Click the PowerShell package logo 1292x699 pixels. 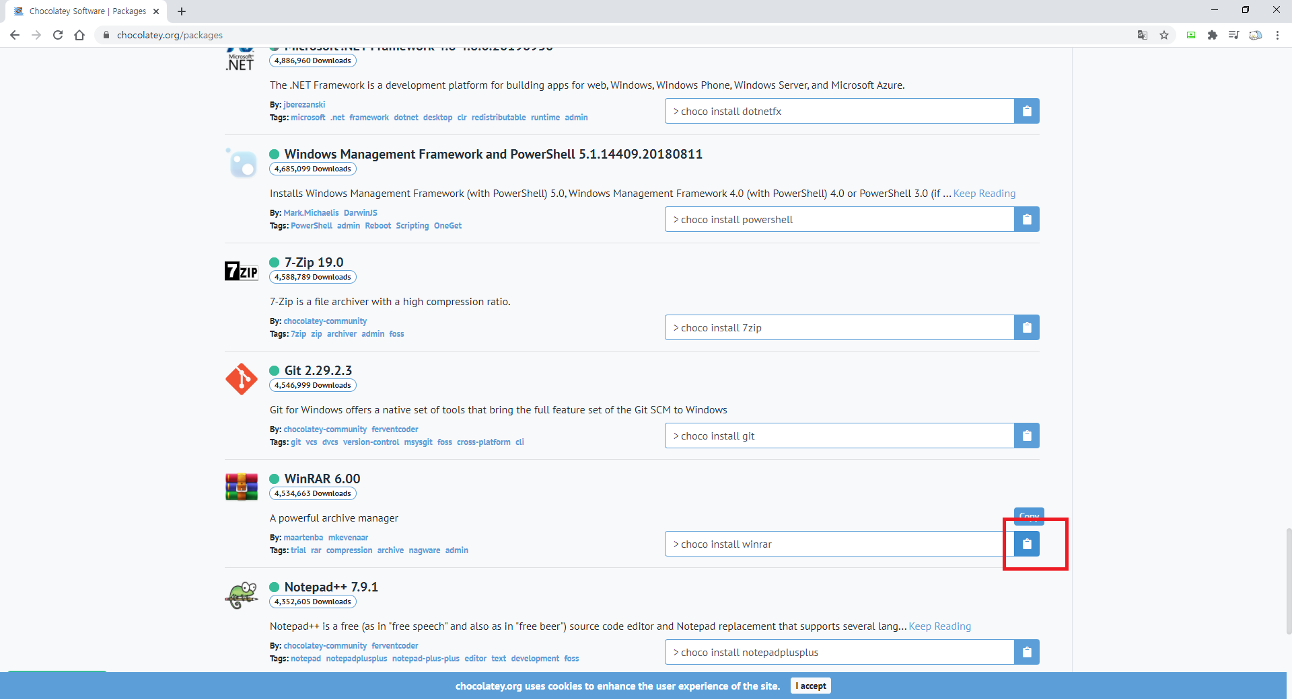click(242, 163)
